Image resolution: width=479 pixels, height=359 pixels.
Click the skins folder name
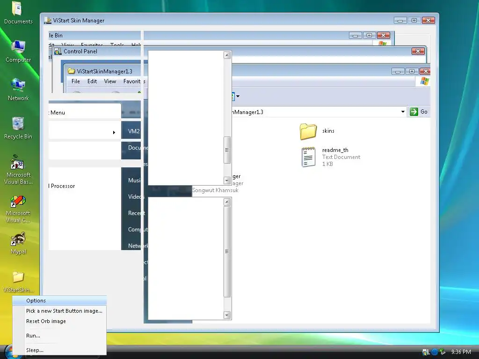tap(328, 131)
